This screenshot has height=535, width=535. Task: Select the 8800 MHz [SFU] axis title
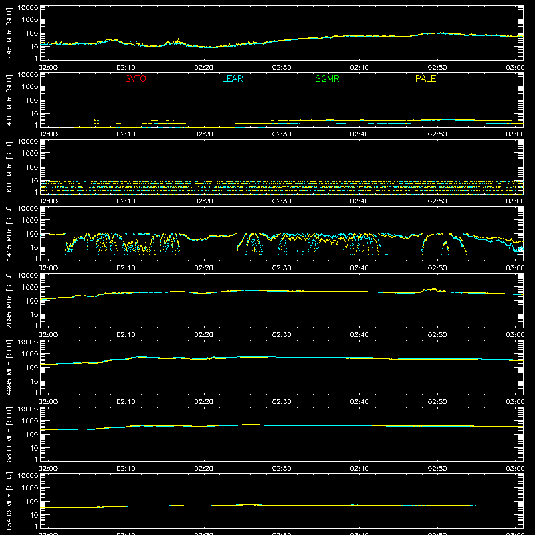[x=9, y=434]
